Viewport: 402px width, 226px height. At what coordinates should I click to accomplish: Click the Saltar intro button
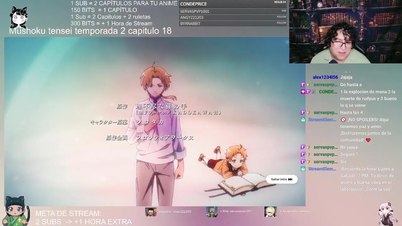coord(281,179)
